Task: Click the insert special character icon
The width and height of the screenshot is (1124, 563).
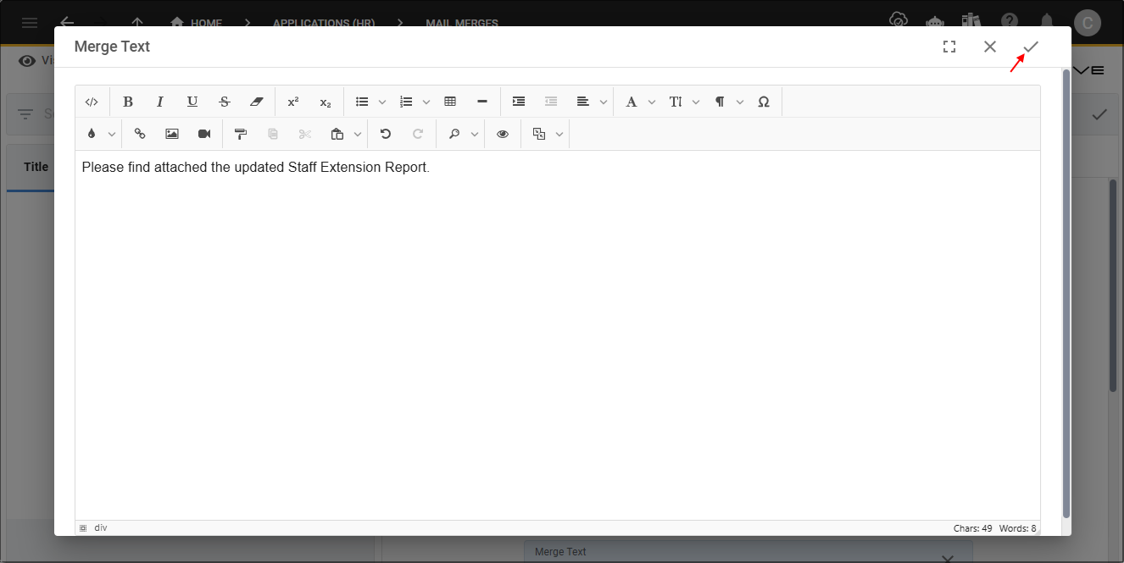Action: 763,101
